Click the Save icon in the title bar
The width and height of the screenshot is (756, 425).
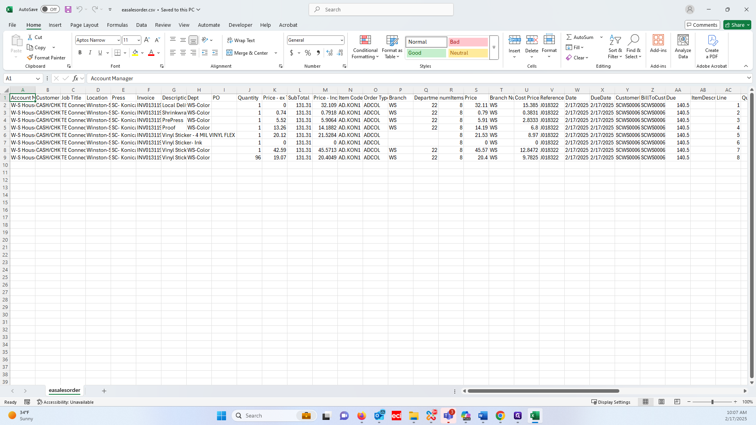pyautogui.click(x=68, y=9)
